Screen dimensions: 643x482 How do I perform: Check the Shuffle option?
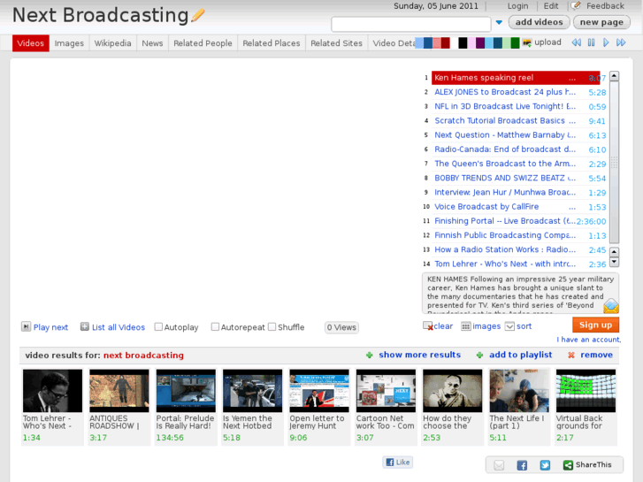(x=272, y=327)
